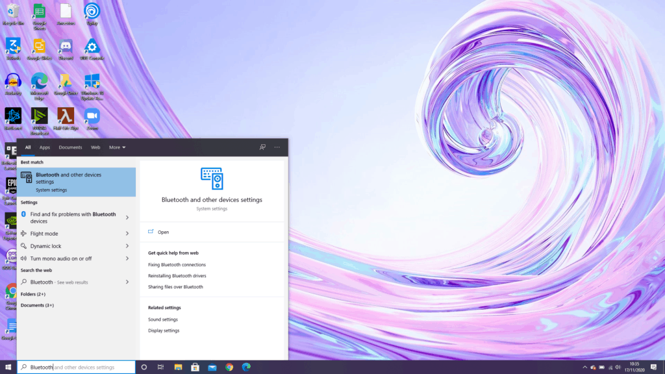
Task: Open the Windows Start menu
Action: coord(8,368)
